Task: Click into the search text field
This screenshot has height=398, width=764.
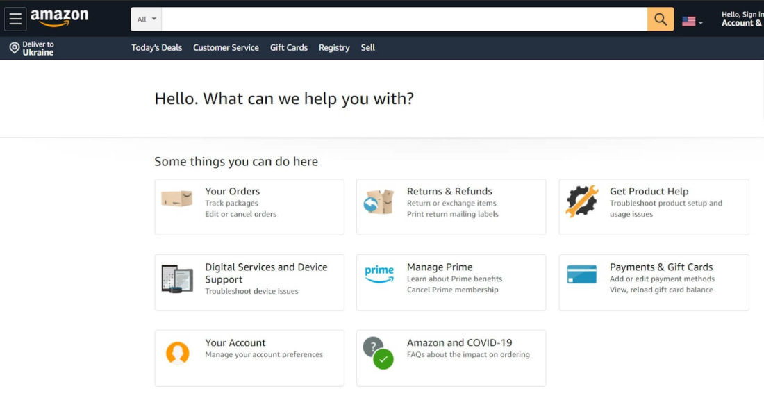Action: coord(404,19)
